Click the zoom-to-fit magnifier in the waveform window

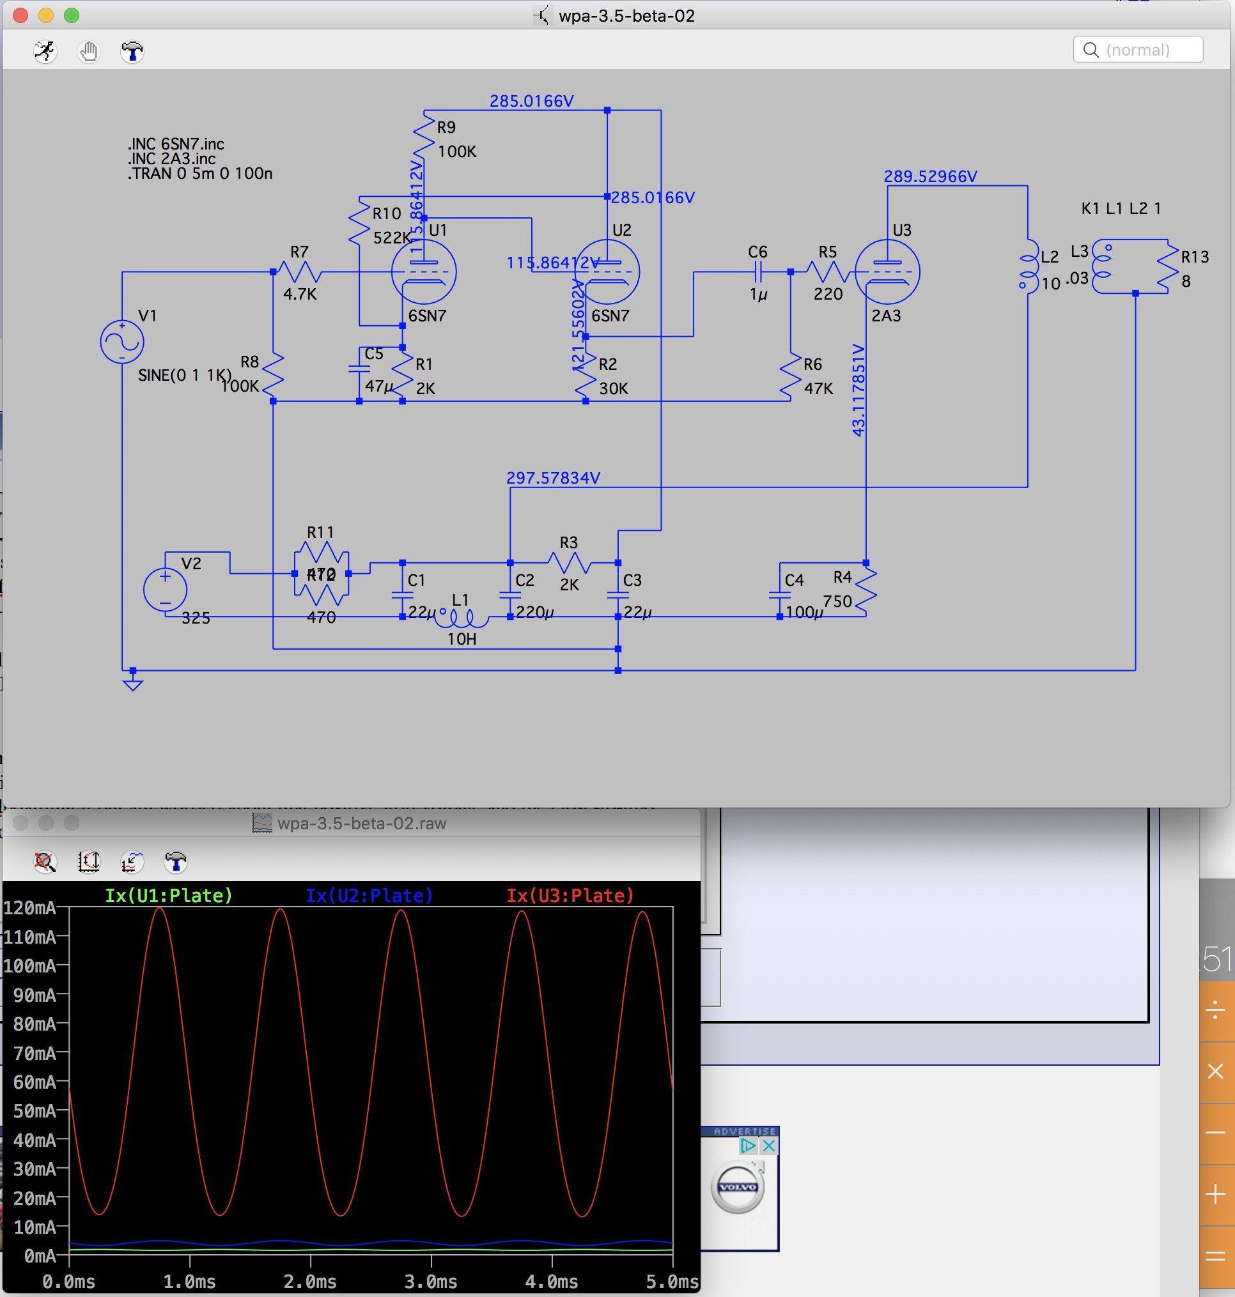point(45,861)
